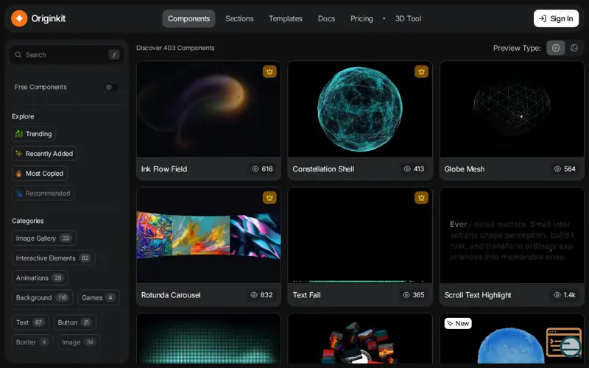The height and width of the screenshot is (368, 589).
Task: Filter by Background category
Action: 42,298
